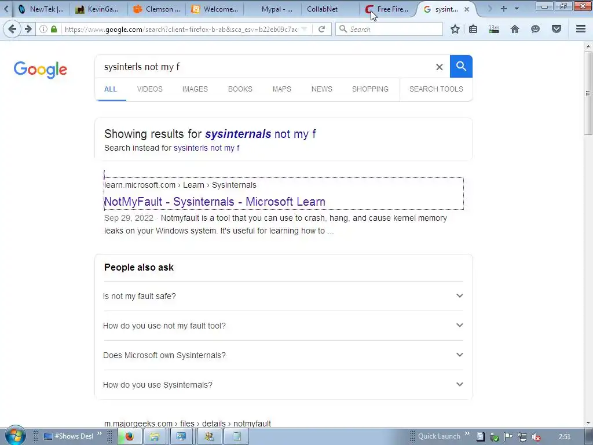
Task: Select the ALL results tab
Action: coord(111,89)
